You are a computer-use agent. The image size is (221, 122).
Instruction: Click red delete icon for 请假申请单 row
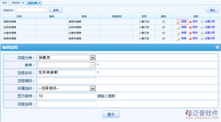point(190,22)
